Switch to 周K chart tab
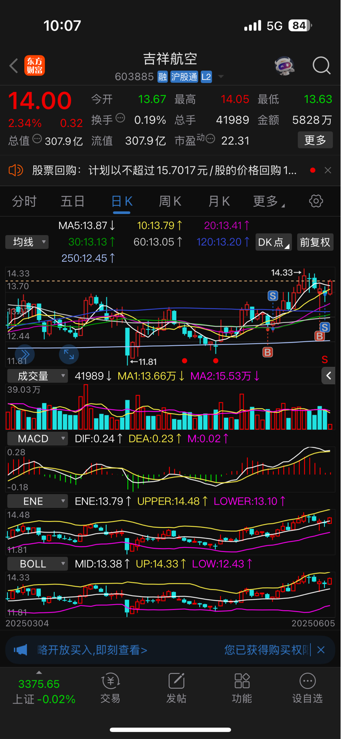Image resolution: width=341 pixels, height=739 pixels. pyautogui.click(x=170, y=202)
